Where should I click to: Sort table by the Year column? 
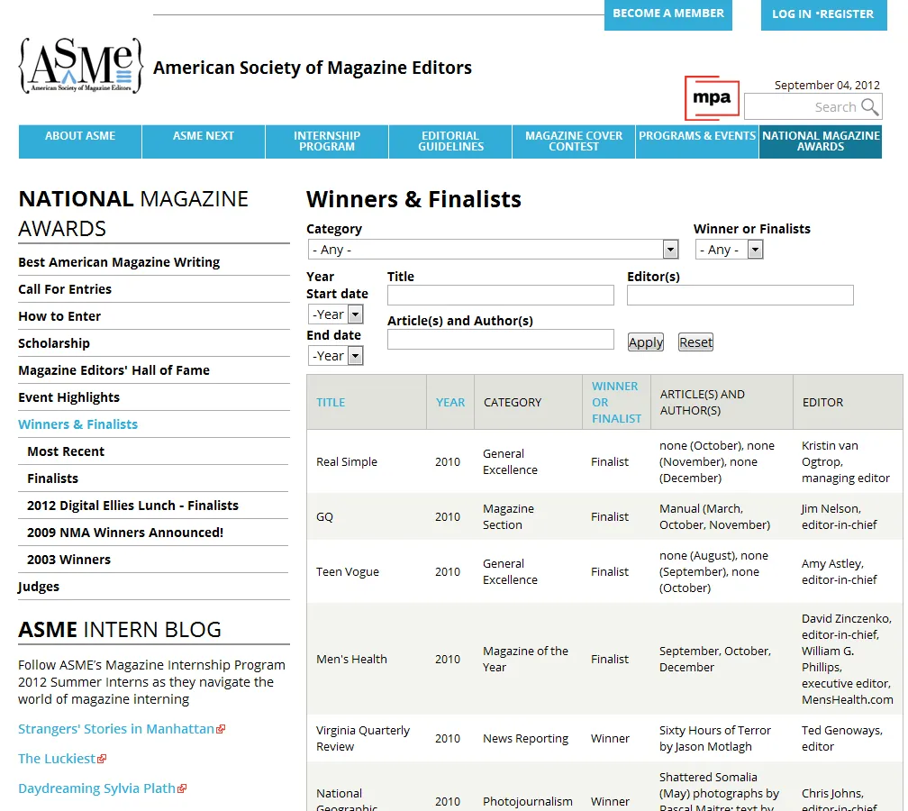(450, 402)
